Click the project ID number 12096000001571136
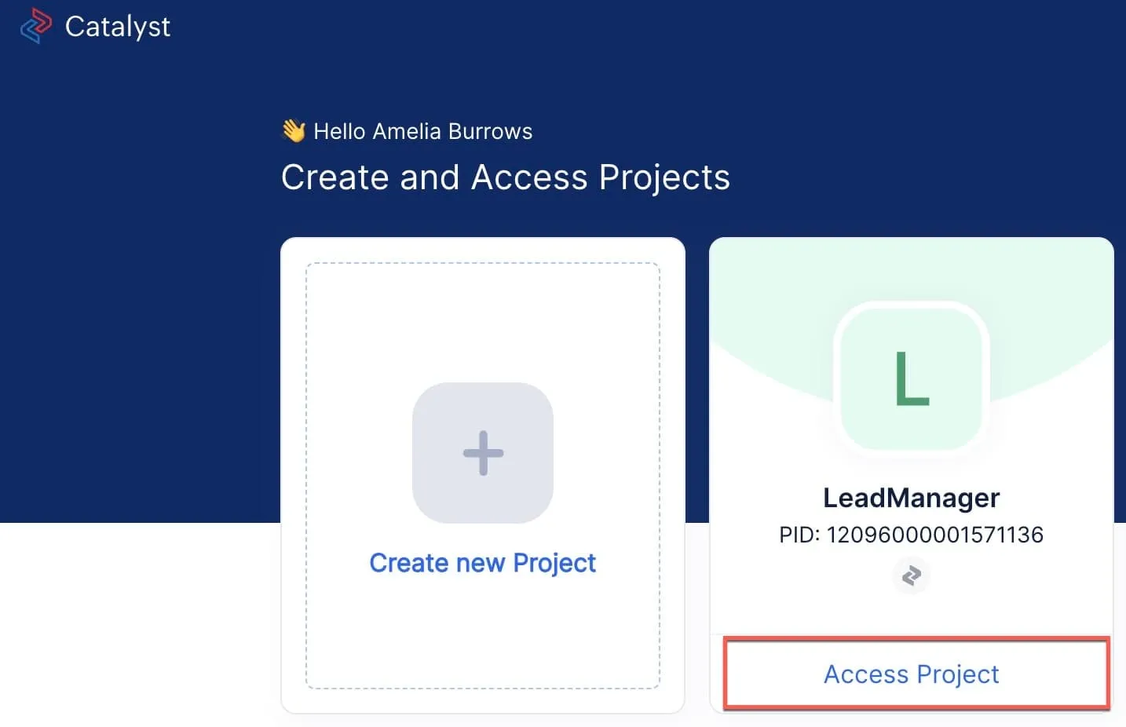The height and width of the screenshot is (727, 1126). pos(934,535)
